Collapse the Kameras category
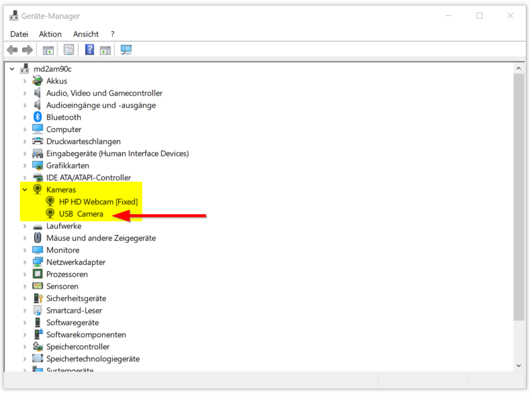 tap(25, 190)
